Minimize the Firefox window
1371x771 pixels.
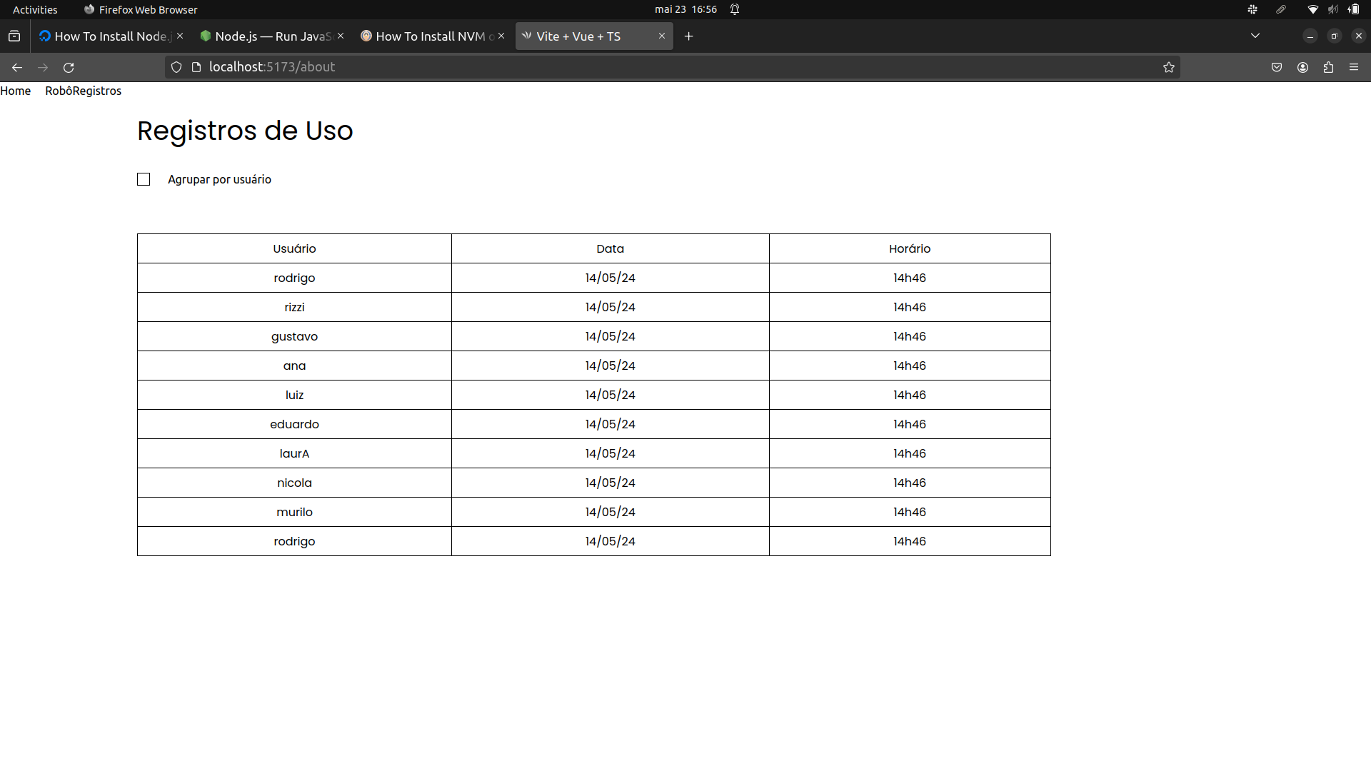(1310, 36)
